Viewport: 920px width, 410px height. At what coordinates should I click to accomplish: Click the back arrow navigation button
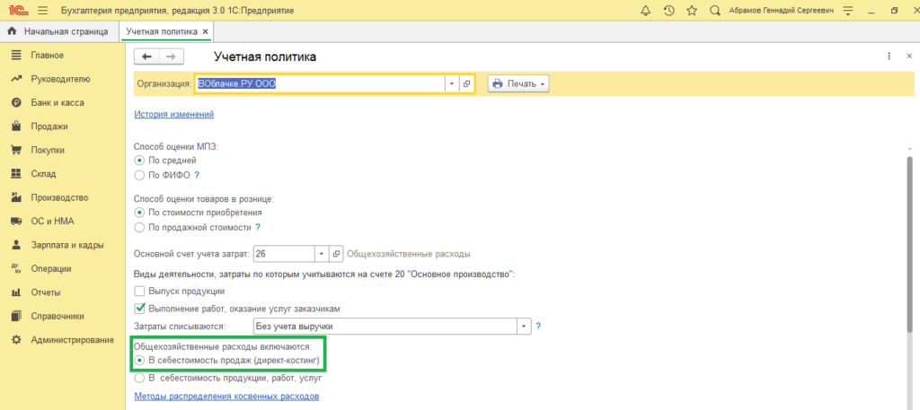click(x=147, y=57)
